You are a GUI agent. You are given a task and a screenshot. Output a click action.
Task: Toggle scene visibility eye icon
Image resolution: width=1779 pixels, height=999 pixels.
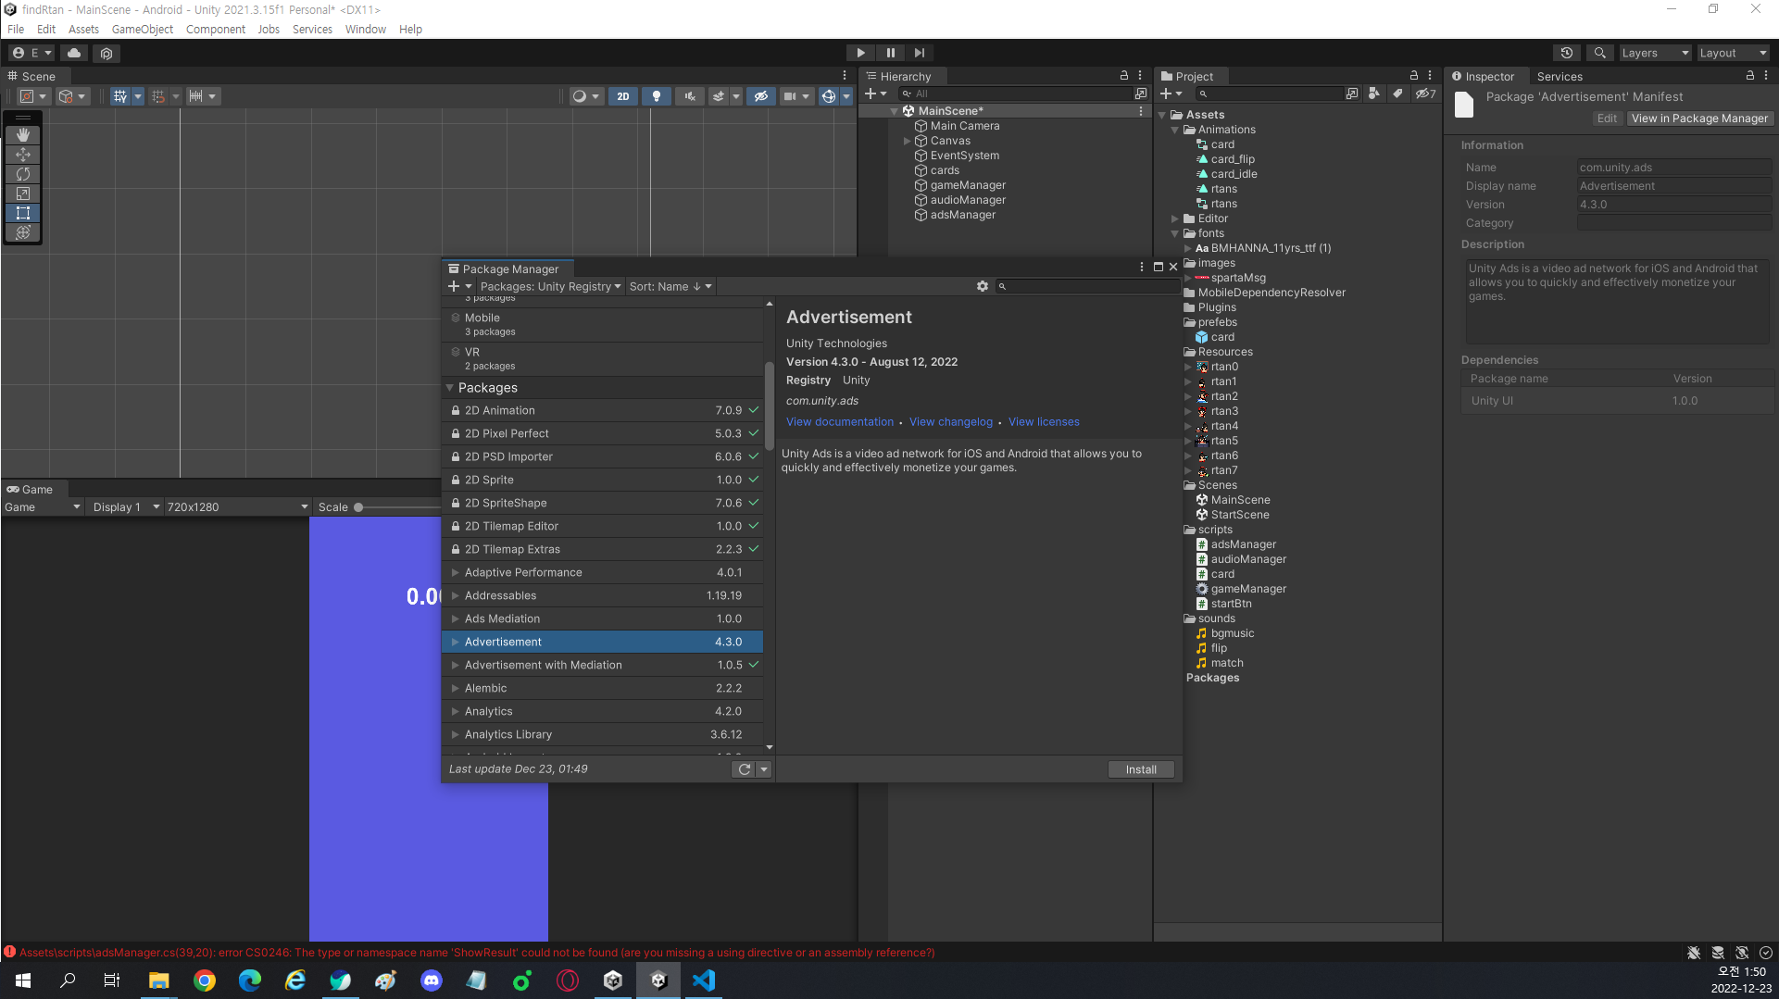761,96
